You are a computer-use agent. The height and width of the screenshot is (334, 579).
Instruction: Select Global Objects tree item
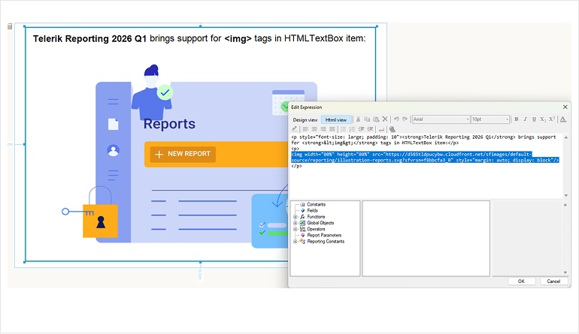pos(320,223)
